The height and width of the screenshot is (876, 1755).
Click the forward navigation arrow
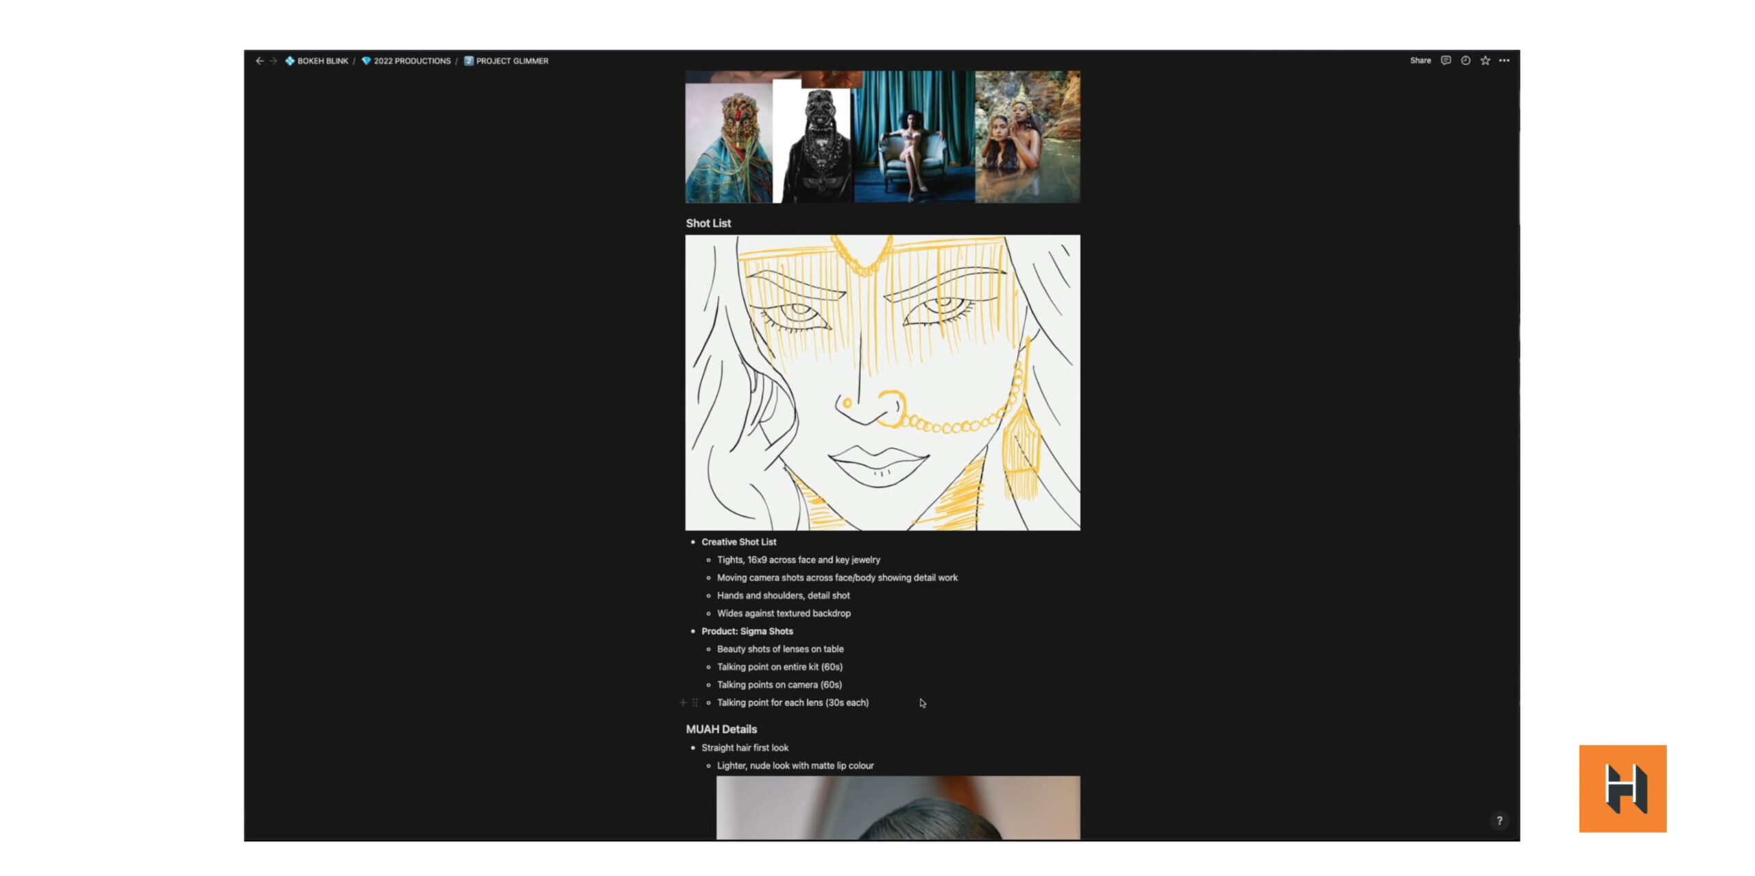(x=273, y=61)
